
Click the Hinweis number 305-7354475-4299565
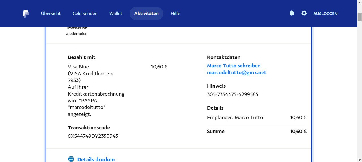232,94
